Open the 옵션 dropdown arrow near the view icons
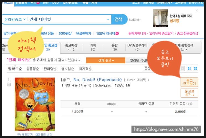Image resolution: width=206 pixels, height=138 pixels. tap(182, 68)
